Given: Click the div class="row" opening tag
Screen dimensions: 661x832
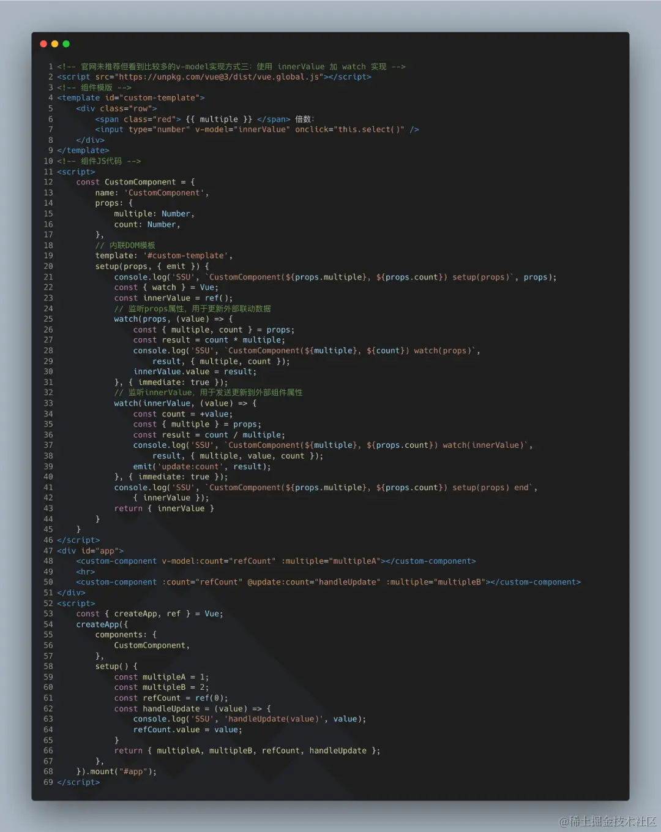Looking at the screenshot, I should click(x=116, y=108).
